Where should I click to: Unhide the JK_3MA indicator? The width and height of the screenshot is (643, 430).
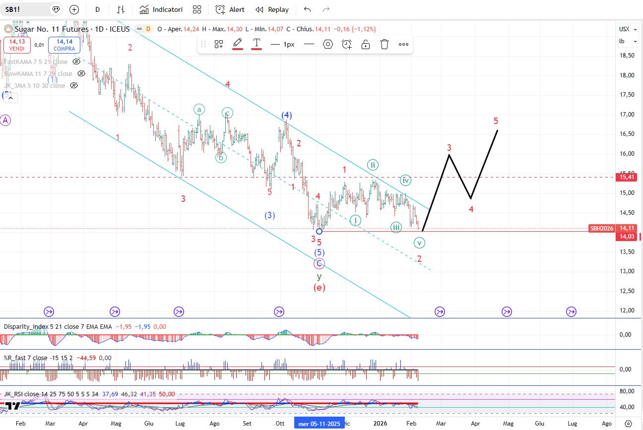point(74,86)
